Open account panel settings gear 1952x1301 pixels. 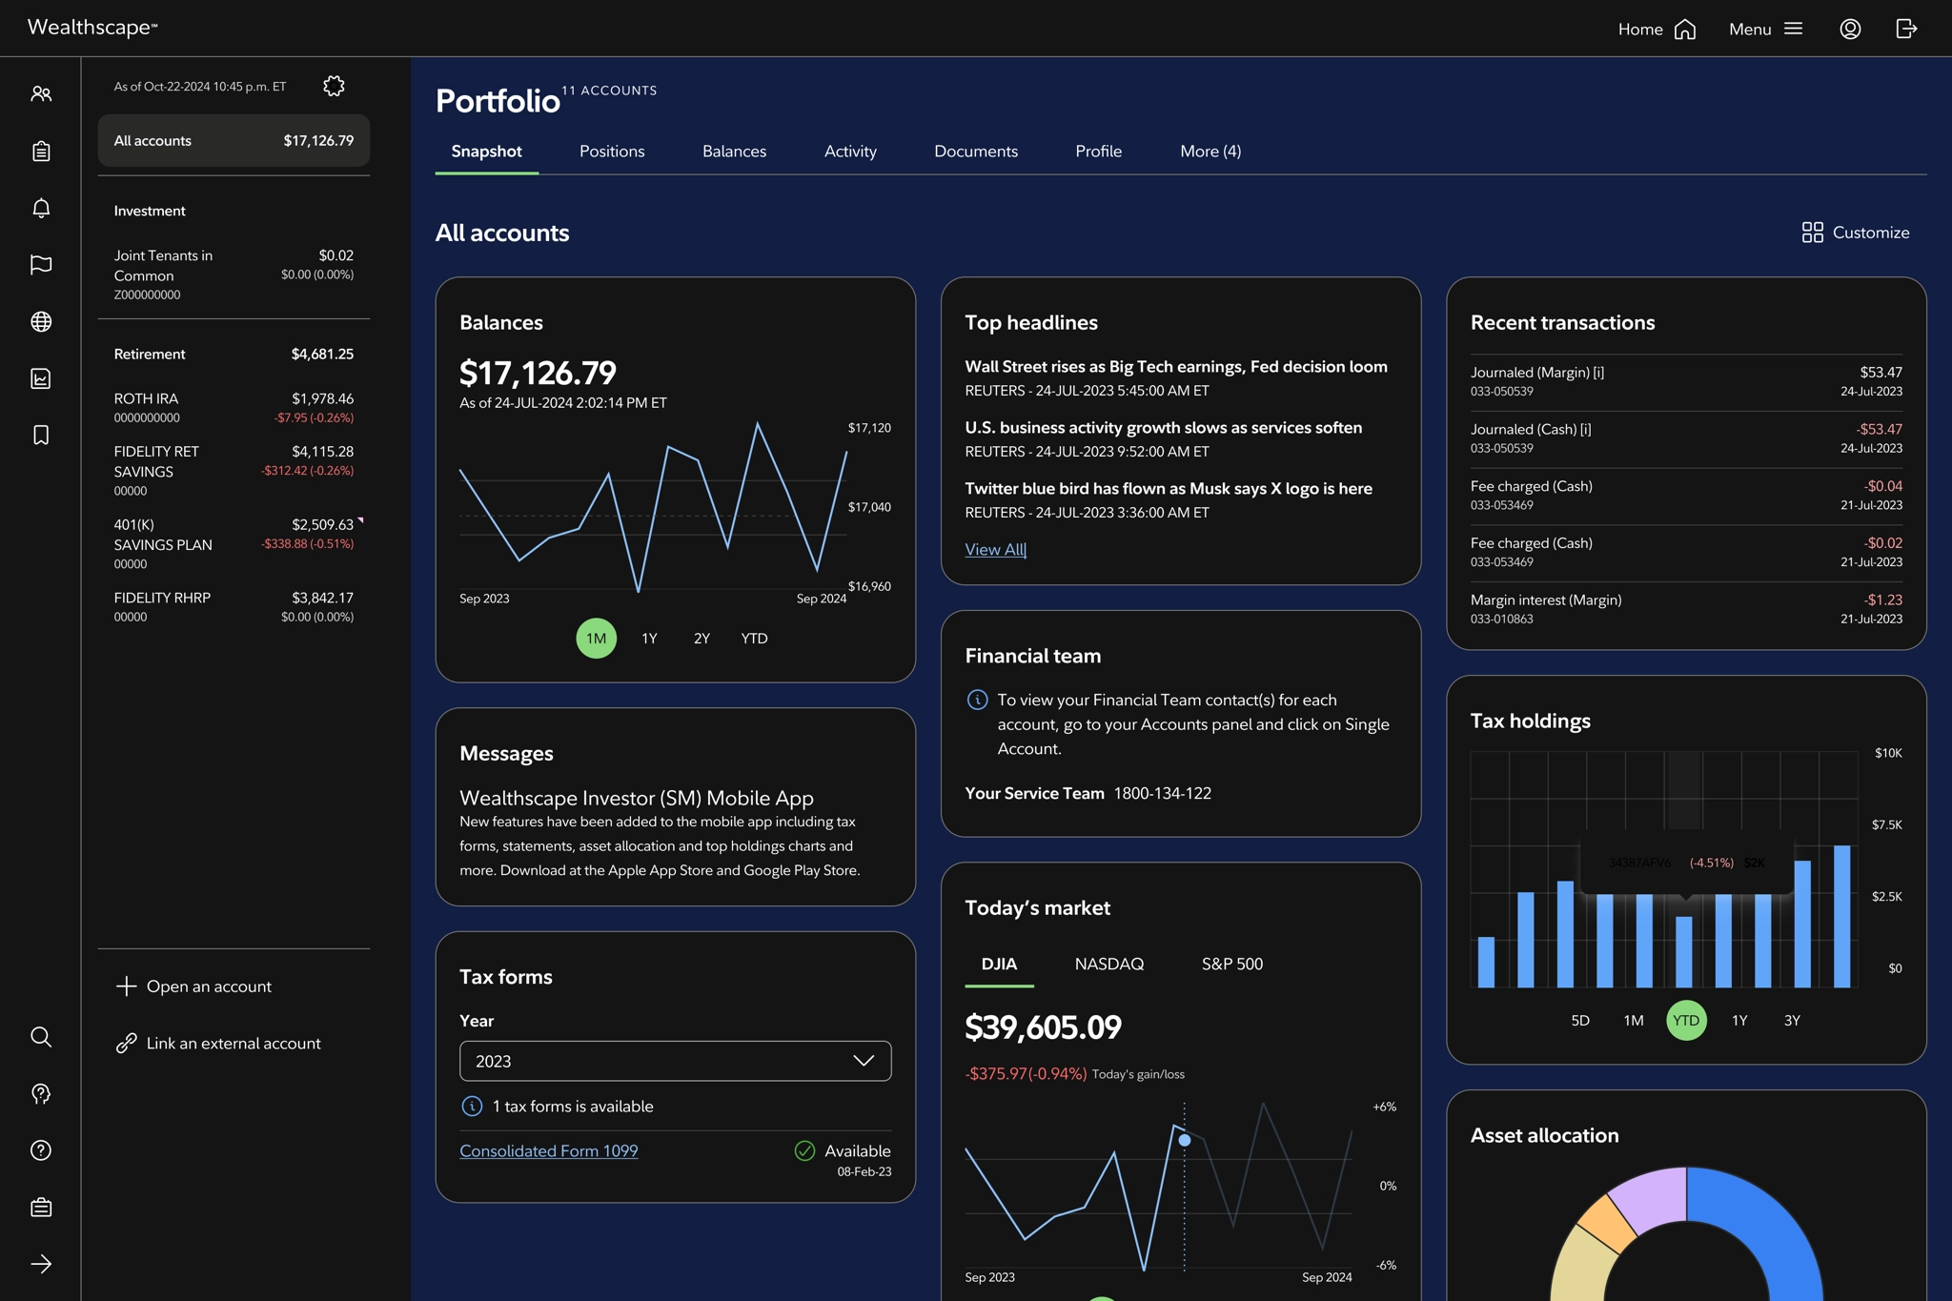tap(334, 87)
